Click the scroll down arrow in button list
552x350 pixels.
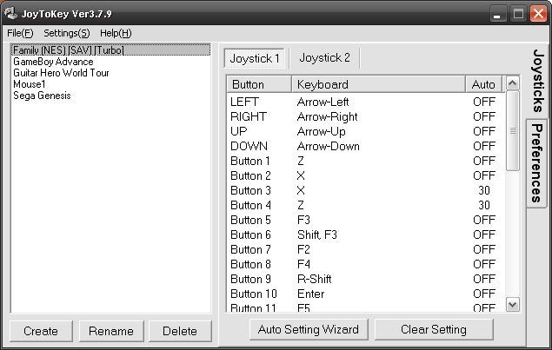click(x=513, y=304)
